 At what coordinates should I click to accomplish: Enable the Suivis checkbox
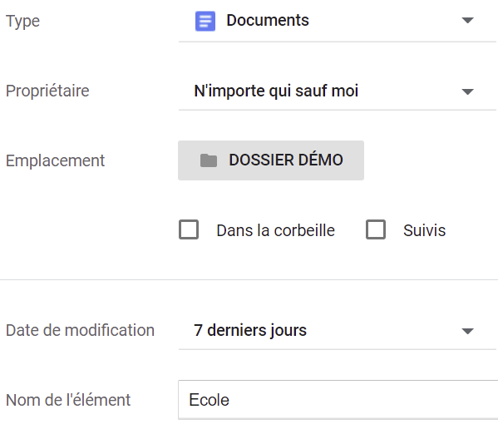[376, 229]
